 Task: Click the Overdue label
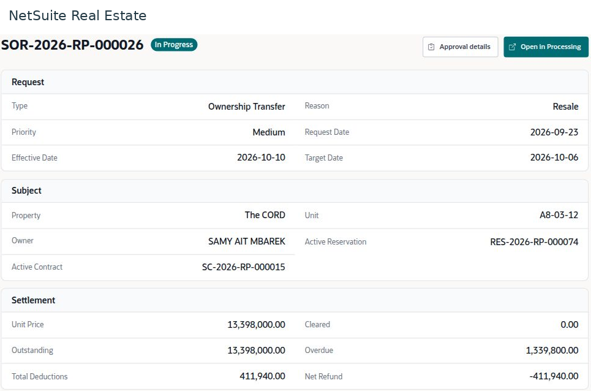319,351
